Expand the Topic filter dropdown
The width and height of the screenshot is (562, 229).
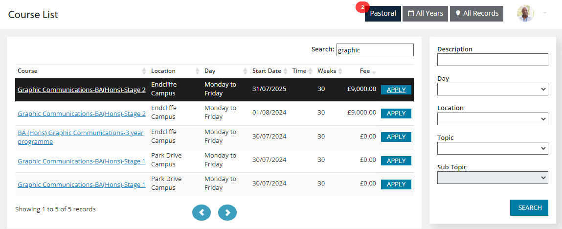[493, 148]
